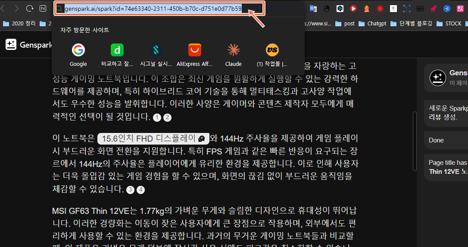
Task: Click the highlighted 15.6인치 FHD 디스플레이 chip
Action: click(153, 139)
